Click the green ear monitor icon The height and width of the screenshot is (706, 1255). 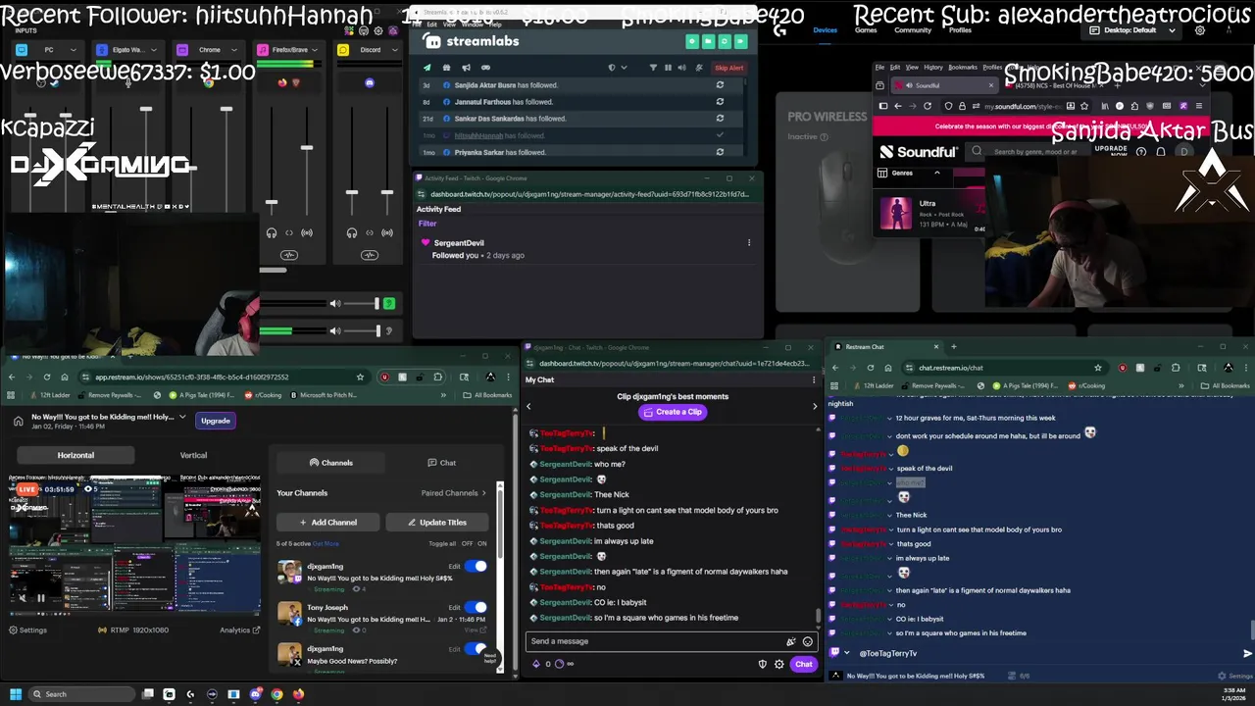point(388,304)
